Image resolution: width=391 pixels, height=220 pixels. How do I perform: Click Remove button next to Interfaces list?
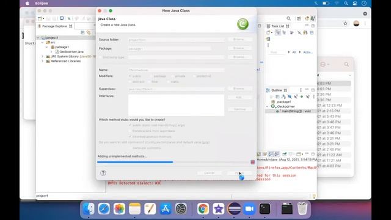[239, 109]
